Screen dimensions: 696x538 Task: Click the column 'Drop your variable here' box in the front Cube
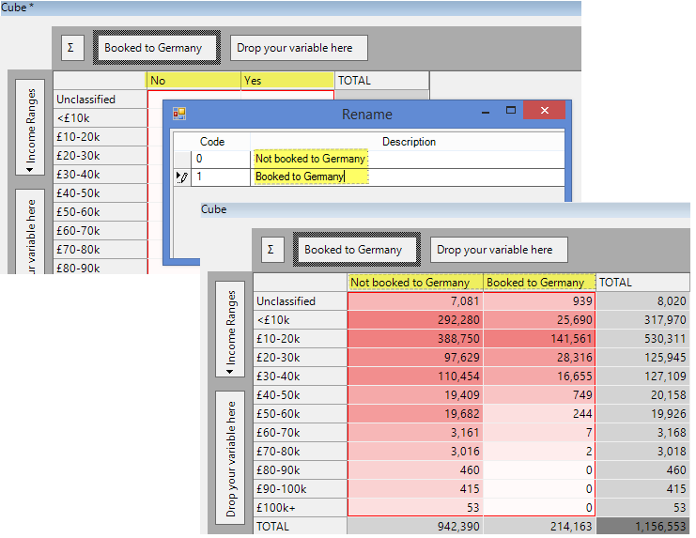click(499, 250)
